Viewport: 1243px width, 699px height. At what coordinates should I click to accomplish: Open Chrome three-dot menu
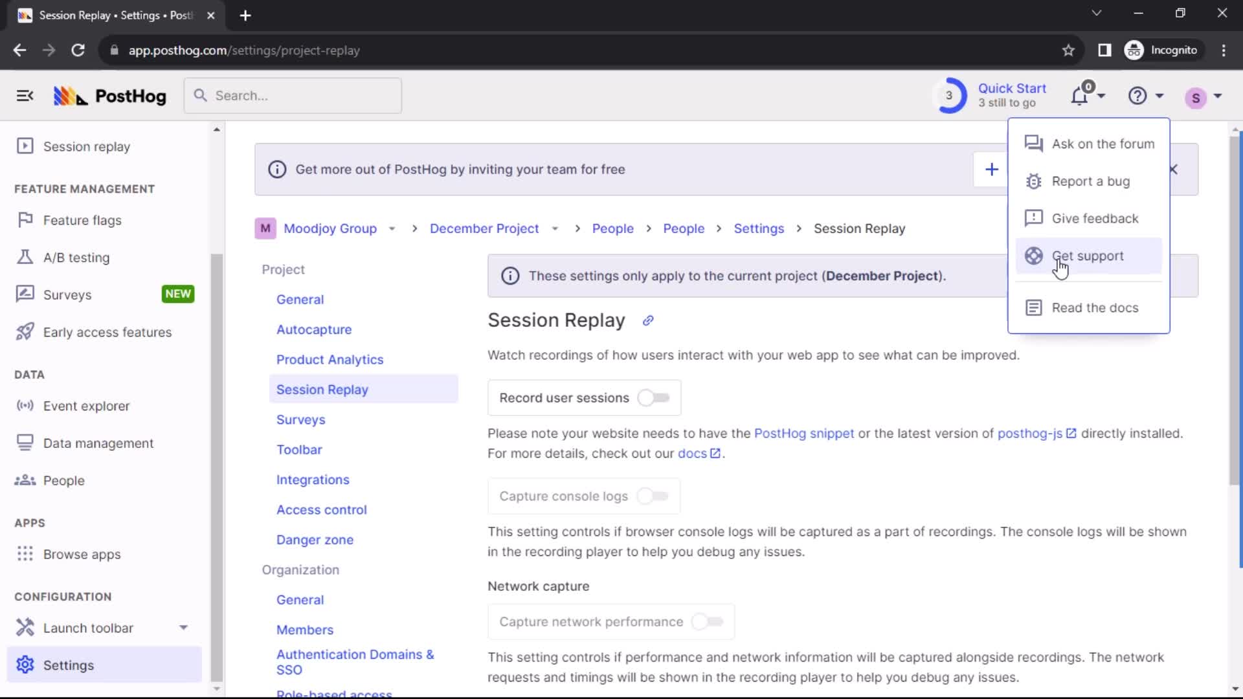[x=1223, y=50]
